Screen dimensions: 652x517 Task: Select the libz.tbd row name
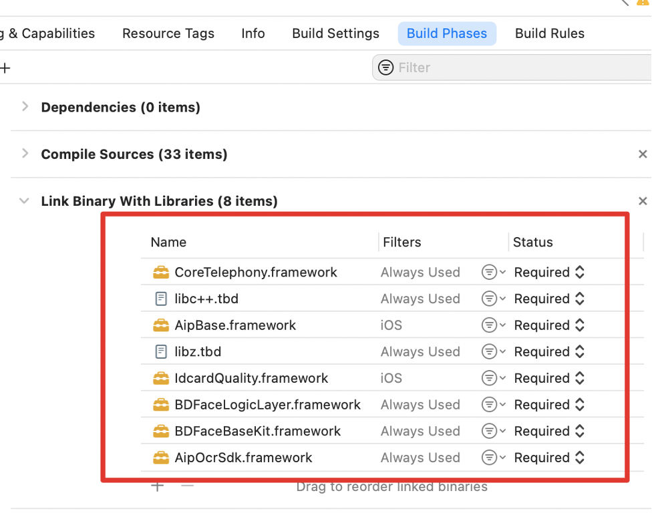click(198, 351)
